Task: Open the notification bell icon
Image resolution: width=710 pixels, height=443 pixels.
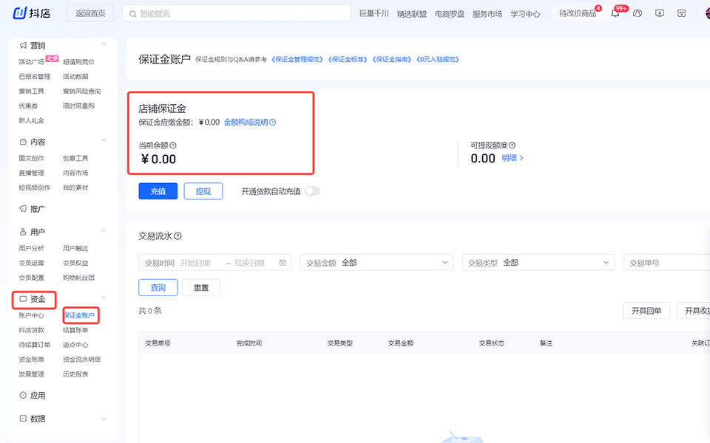Action: point(615,13)
